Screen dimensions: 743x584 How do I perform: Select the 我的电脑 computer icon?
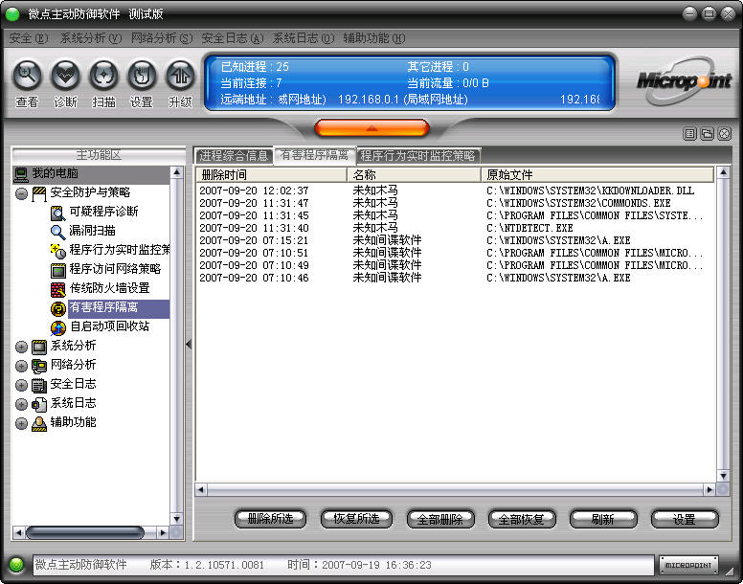click(x=21, y=174)
